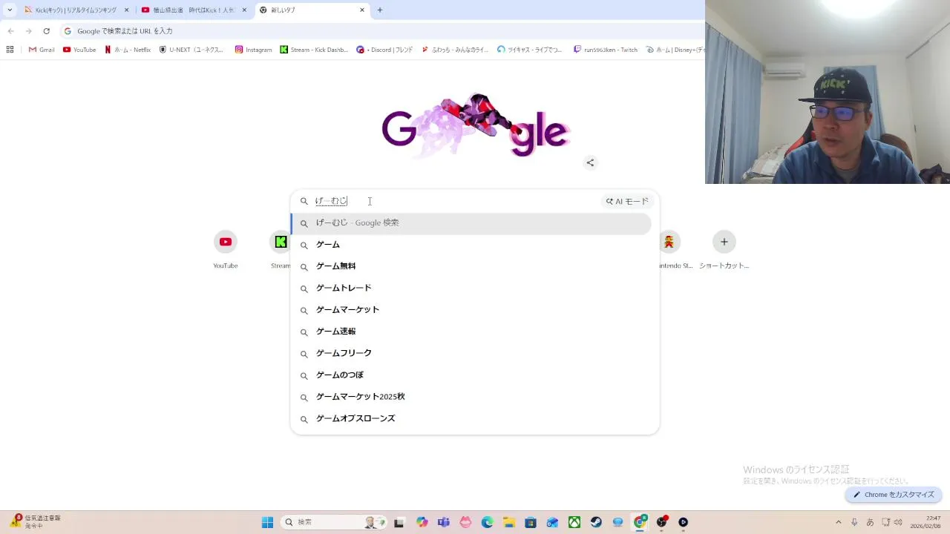Open the Stream - Kick Dashboard bookmark
The height and width of the screenshot is (534, 950).
pyautogui.click(x=314, y=50)
